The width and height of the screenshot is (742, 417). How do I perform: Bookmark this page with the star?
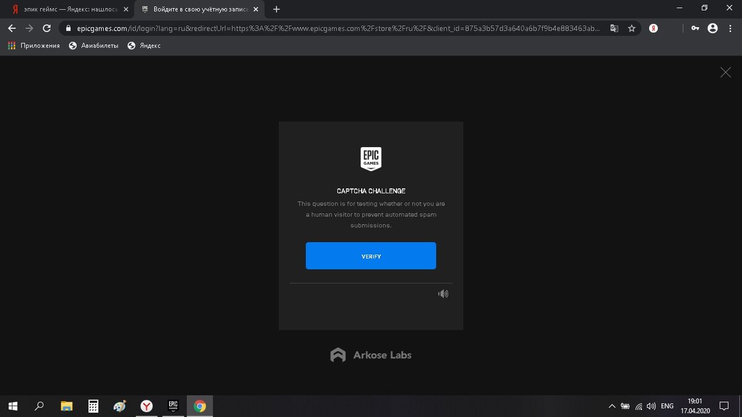(x=631, y=28)
